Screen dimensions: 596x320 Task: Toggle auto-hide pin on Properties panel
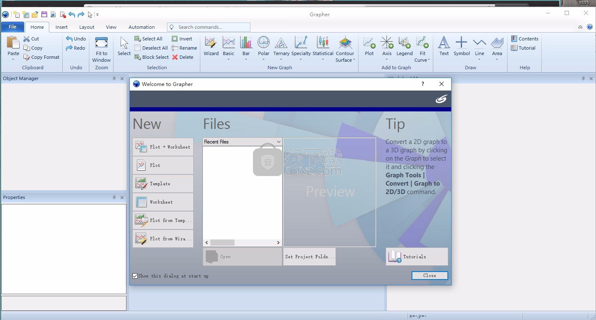pyautogui.click(x=114, y=197)
